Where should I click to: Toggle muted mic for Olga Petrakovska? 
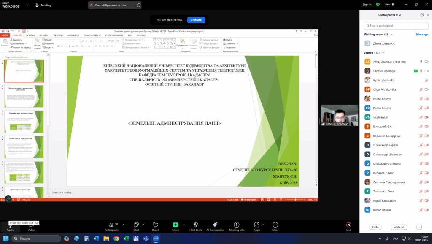click(x=421, y=89)
